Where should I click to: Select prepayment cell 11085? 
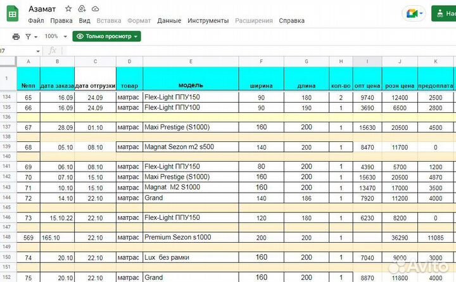pyautogui.click(x=436, y=238)
